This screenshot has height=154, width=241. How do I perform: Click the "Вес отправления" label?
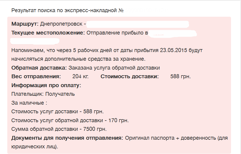coord(36,76)
